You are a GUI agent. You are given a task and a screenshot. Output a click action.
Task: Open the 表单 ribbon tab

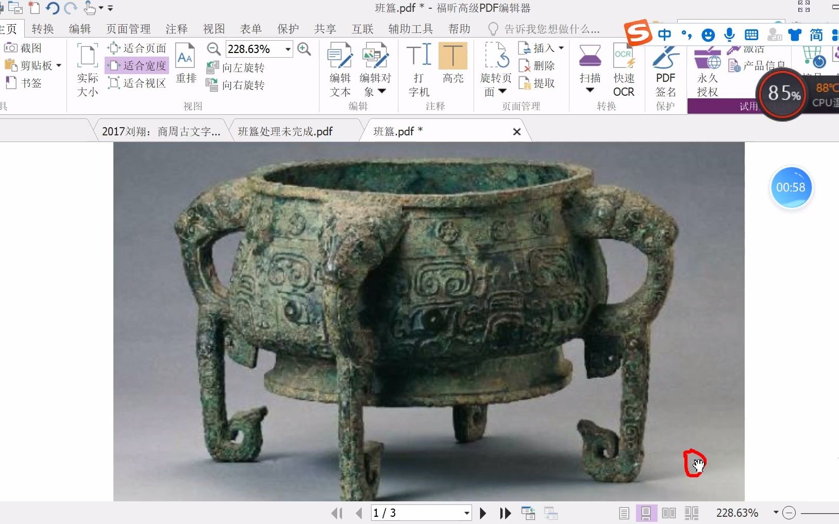tap(251, 29)
